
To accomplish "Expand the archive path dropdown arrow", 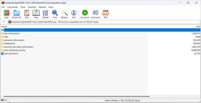I will pyautogui.click(x=199, y=22).
